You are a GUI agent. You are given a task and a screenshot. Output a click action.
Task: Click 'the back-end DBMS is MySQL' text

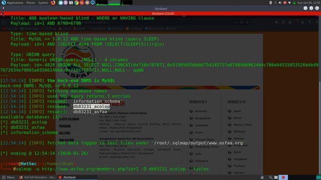coord(81,80)
